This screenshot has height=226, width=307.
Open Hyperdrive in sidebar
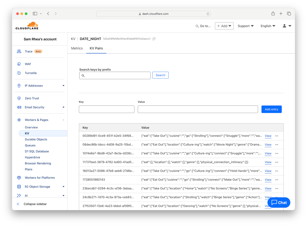tap(33, 157)
